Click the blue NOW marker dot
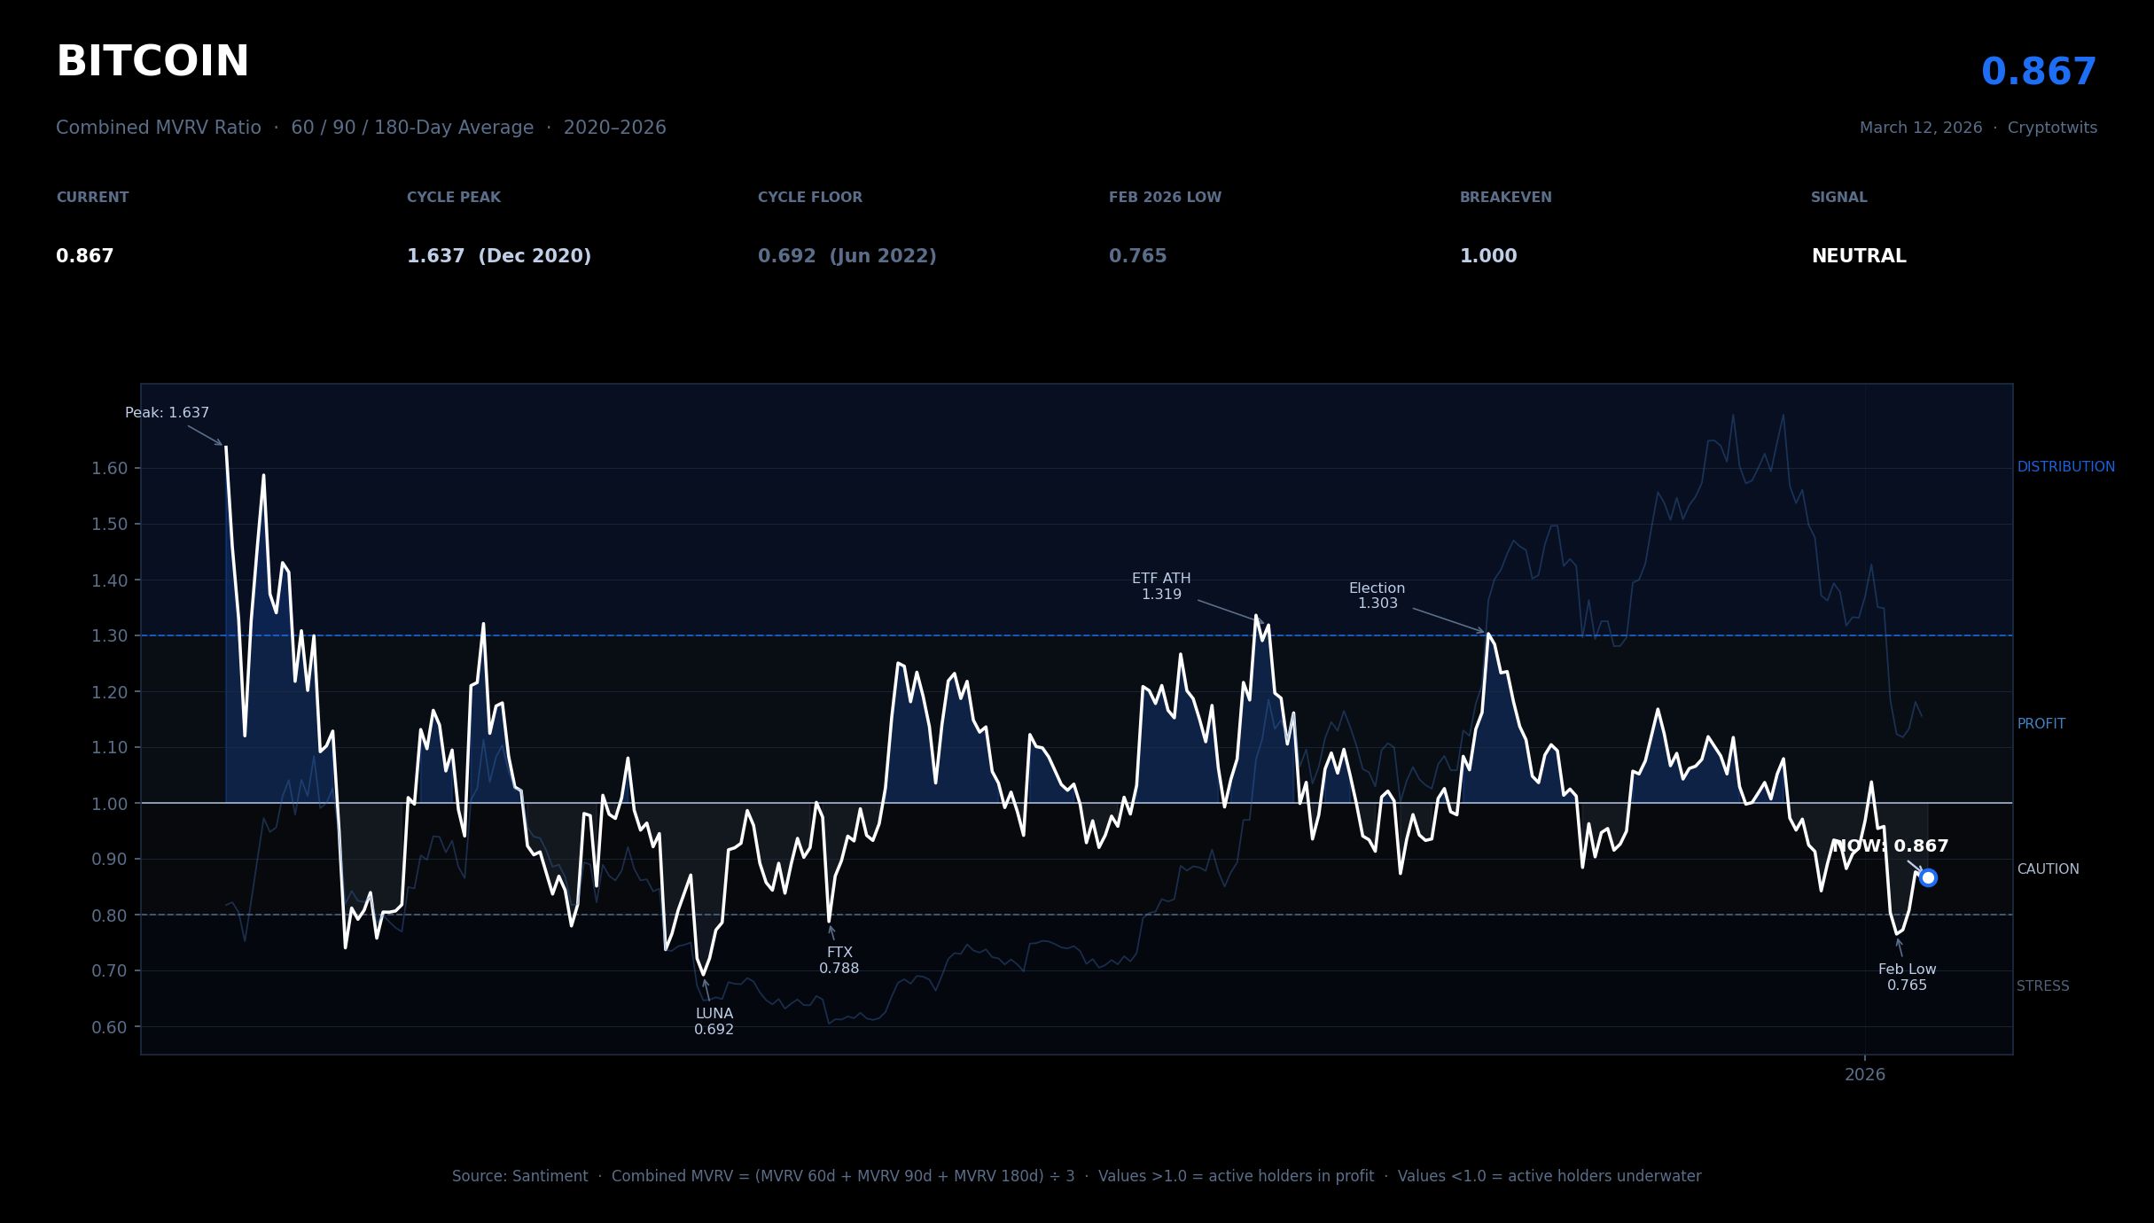The height and width of the screenshot is (1223, 2154). [1927, 877]
